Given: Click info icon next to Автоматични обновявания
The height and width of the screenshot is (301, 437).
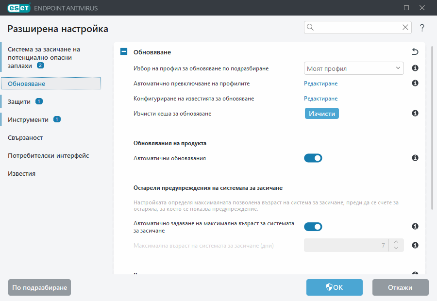Looking at the screenshot, I should (415, 158).
